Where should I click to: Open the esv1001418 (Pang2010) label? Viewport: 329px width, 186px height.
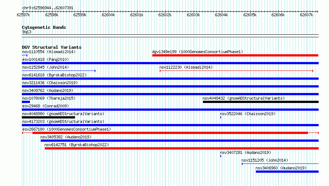(45, 59)
